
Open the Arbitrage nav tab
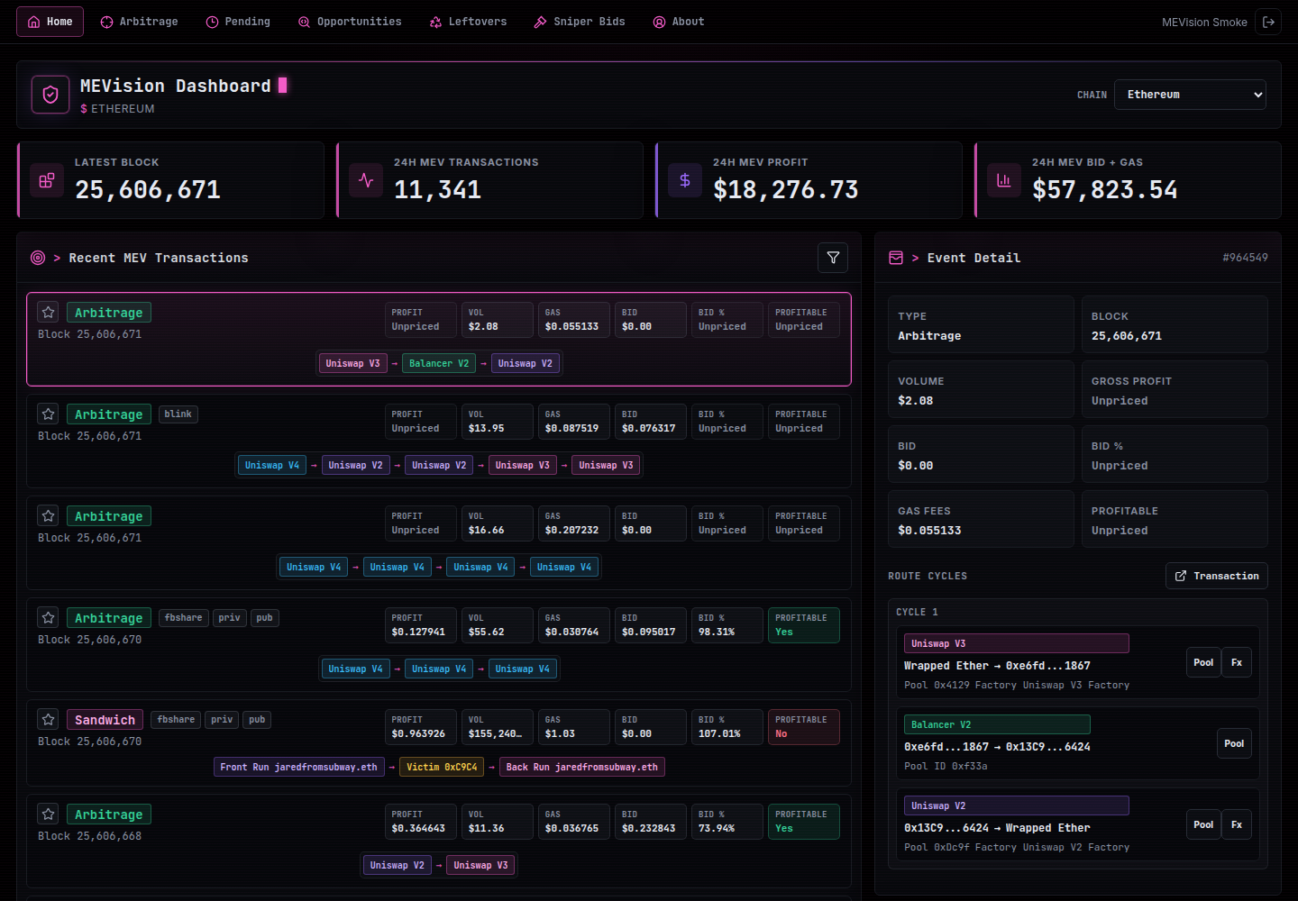pyautogui.click(x=139, y=22)
